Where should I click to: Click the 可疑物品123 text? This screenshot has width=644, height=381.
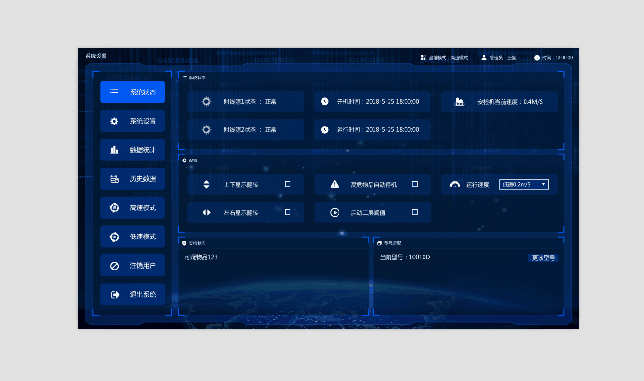201,257
